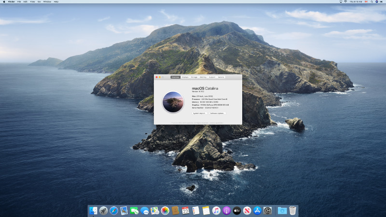Open the Mail stamp icon in Dock
Image resolution: width=386 pixels, height=217 pixels.
[124, 211]
